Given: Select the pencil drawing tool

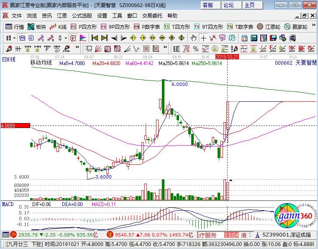Looking at the screenshot, I should (x=9, y=49).
